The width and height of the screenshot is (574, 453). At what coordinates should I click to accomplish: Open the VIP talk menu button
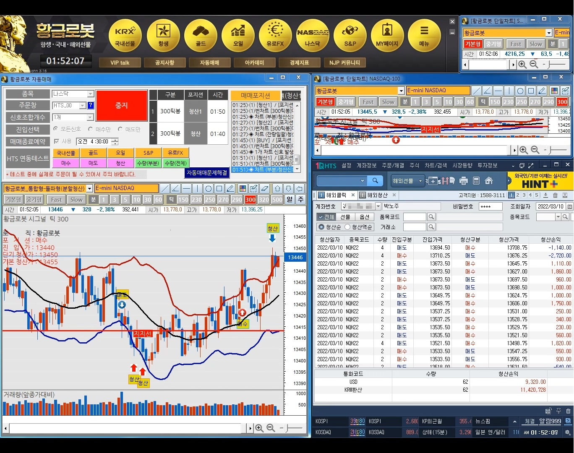(x=120, y=62)
